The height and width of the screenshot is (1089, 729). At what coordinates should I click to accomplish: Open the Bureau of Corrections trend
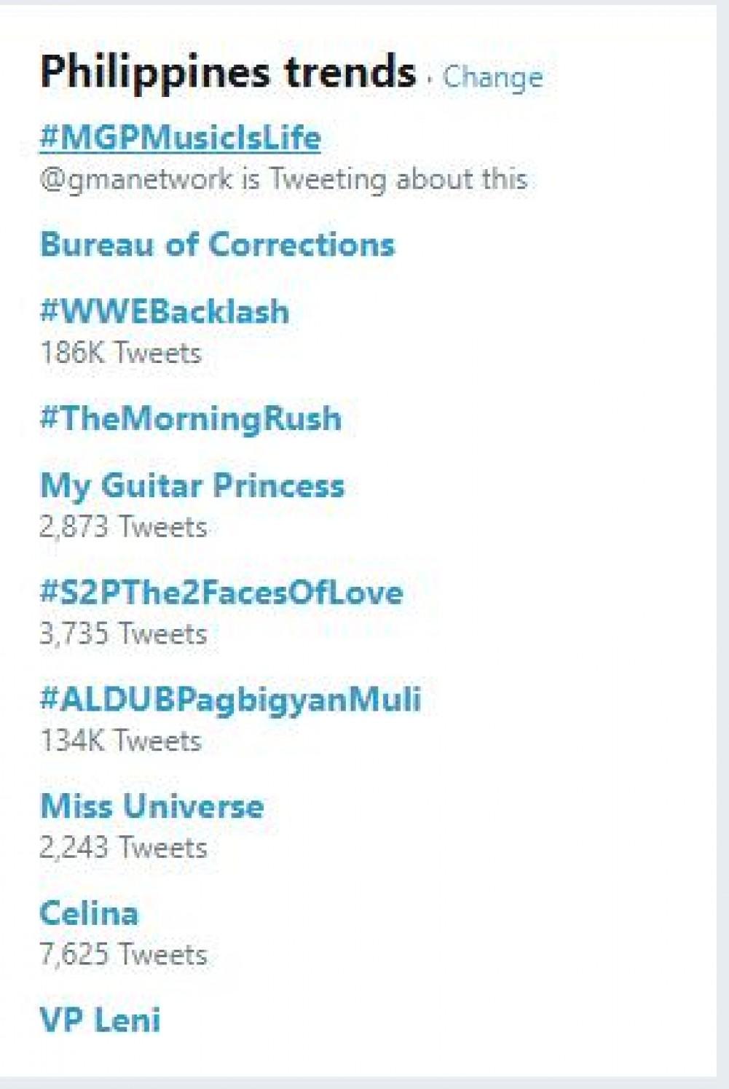[217, 244]
